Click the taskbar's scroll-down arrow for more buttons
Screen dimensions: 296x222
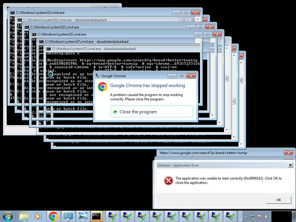240,219
